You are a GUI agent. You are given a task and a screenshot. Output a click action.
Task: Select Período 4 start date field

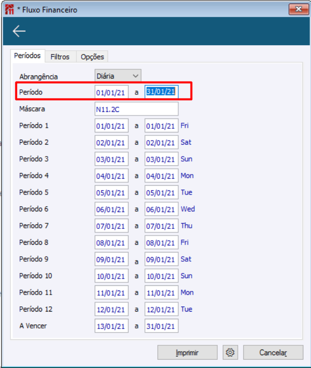112,176
